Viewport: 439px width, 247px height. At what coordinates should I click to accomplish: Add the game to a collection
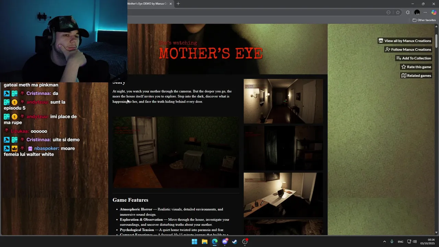click(x=414, y=58)
